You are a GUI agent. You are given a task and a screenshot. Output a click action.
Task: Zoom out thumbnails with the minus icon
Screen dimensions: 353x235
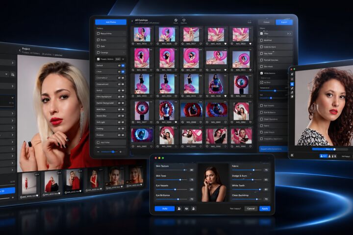point(99,152)
